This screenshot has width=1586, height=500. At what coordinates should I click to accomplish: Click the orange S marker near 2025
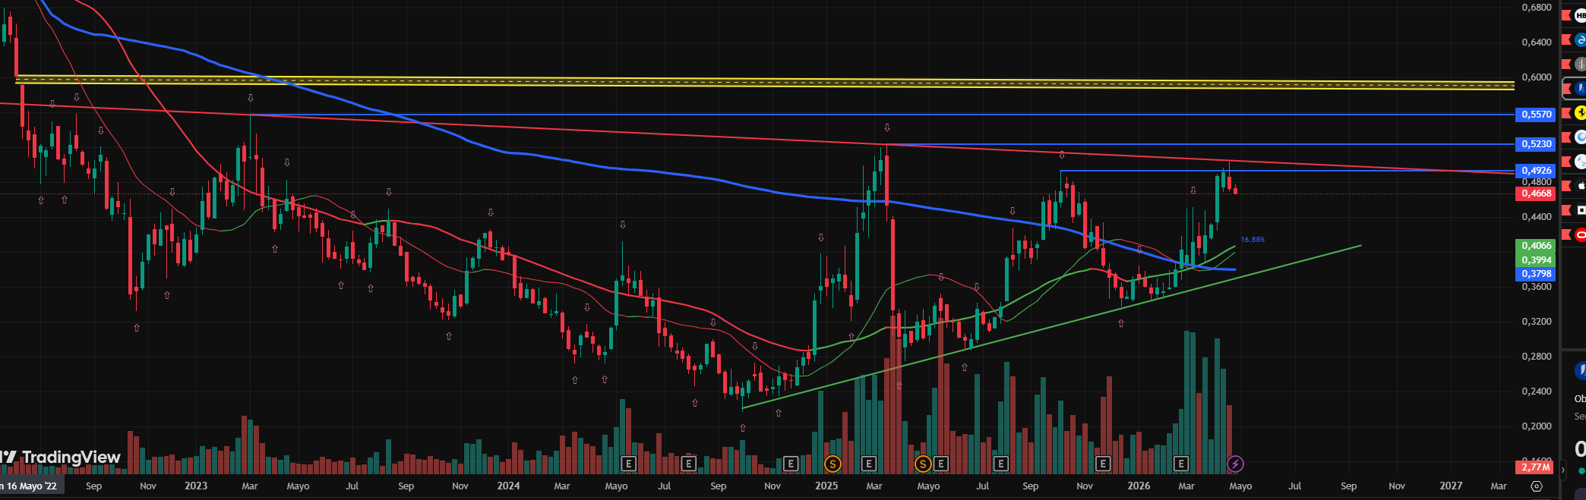coord(832,464)
